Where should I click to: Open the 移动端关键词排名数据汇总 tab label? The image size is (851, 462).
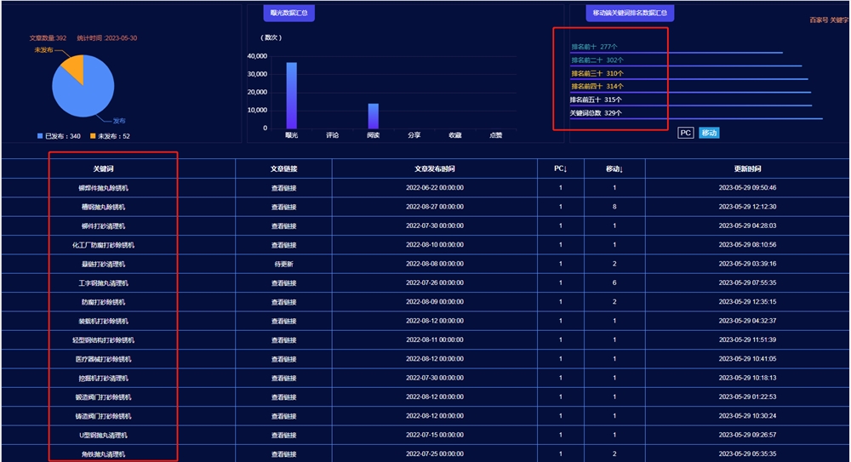pos(630,13)
